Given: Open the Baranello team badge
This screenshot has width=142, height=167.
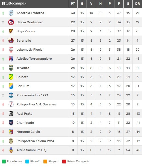Looking at the screenshot, I should point(11,40).
